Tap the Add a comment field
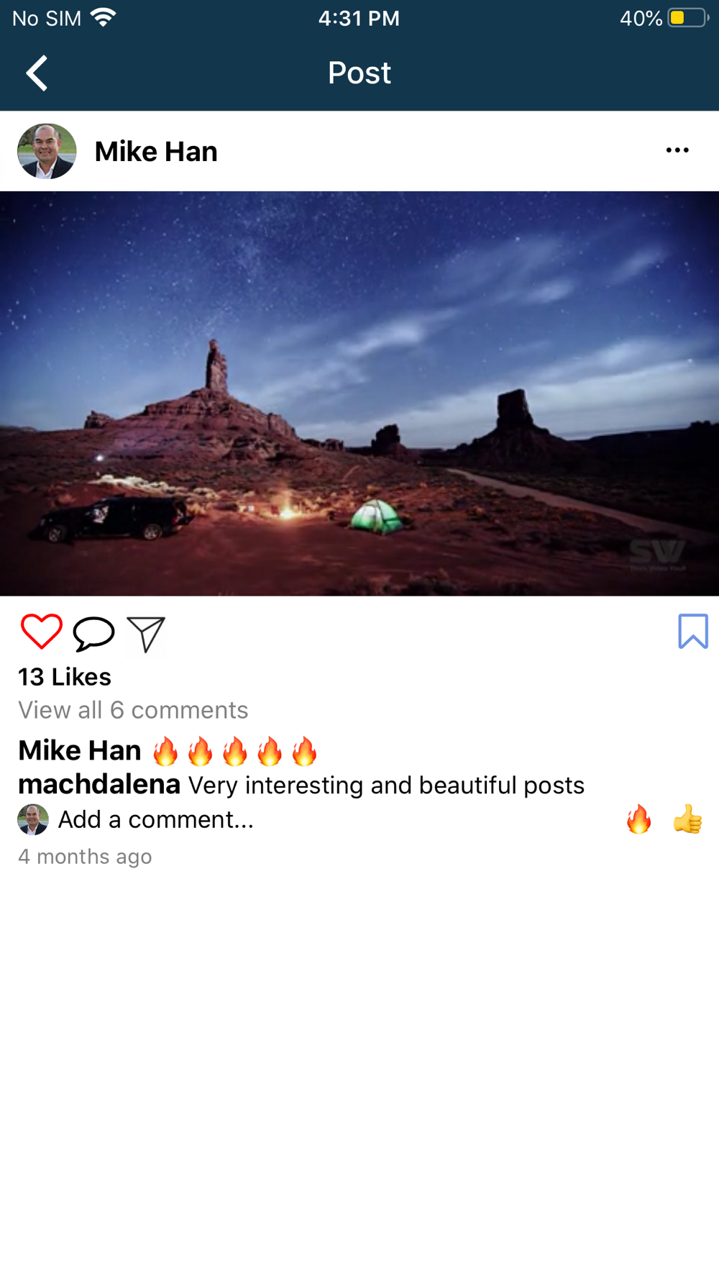Image resolution: width=719 pixels, height=1279 pixels. pyautogui.click(x=156, y=819)
